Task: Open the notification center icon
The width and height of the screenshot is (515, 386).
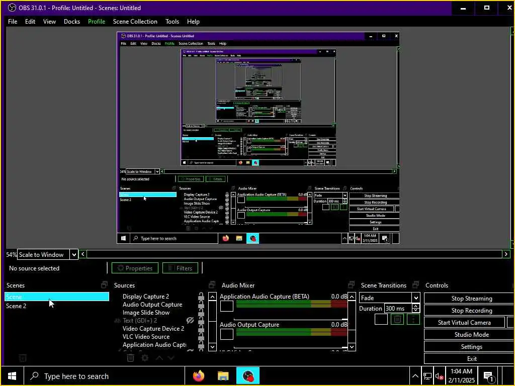Action: (489, 376)
